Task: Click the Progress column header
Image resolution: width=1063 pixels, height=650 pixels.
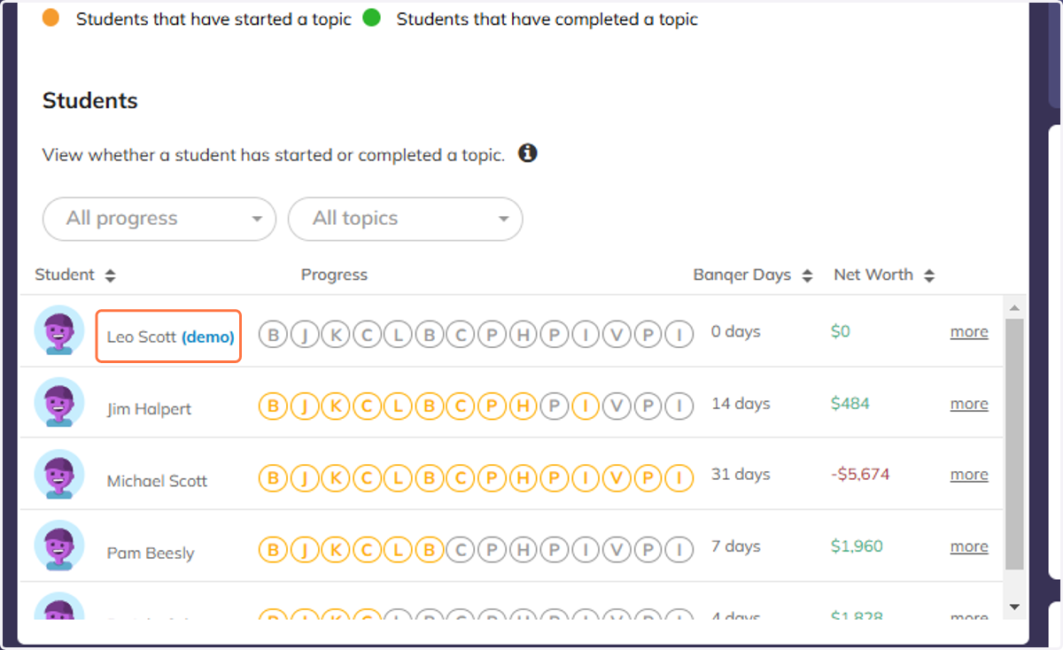Action: [x=334, y=275]
